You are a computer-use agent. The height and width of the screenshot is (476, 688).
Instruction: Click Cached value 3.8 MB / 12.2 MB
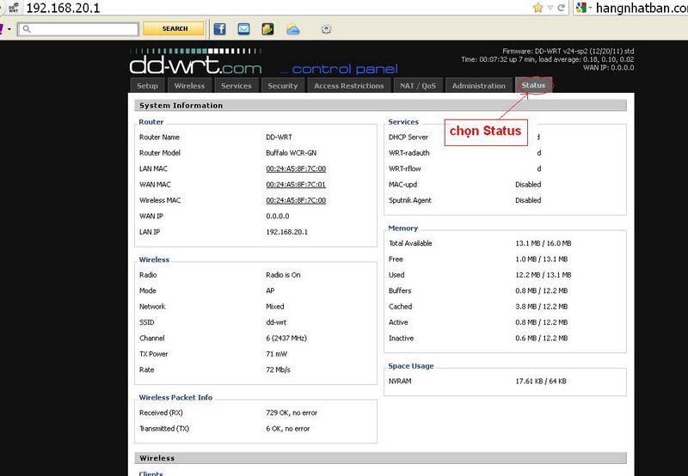[542, 307]
